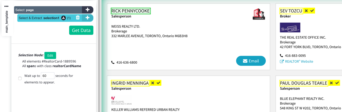Click the Get Data button
342x112 pixels.
click(x=81, y=30)
